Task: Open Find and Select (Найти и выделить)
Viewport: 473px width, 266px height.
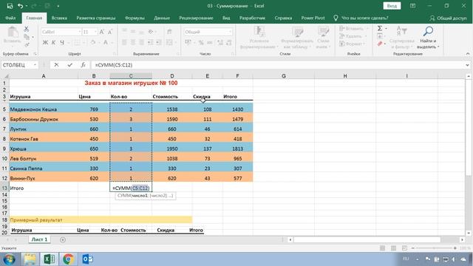Action: (x=428, y=38)
